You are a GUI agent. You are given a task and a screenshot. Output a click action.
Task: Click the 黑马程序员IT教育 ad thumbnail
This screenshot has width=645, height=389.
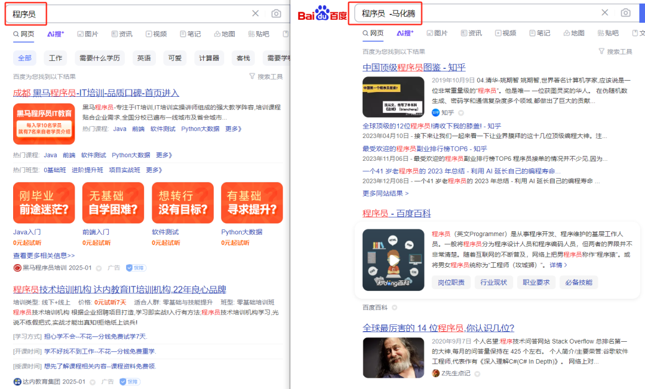pyautogui.click(x=44, y=124)
